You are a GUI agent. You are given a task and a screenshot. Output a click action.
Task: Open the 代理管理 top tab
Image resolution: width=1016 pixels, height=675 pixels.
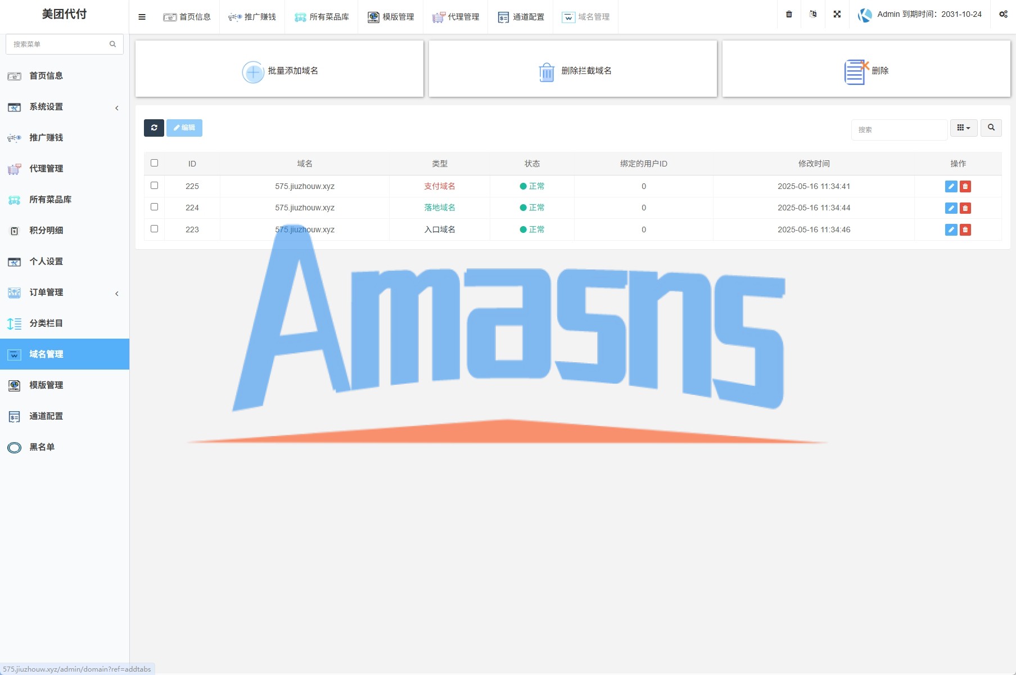click(455, 17)
